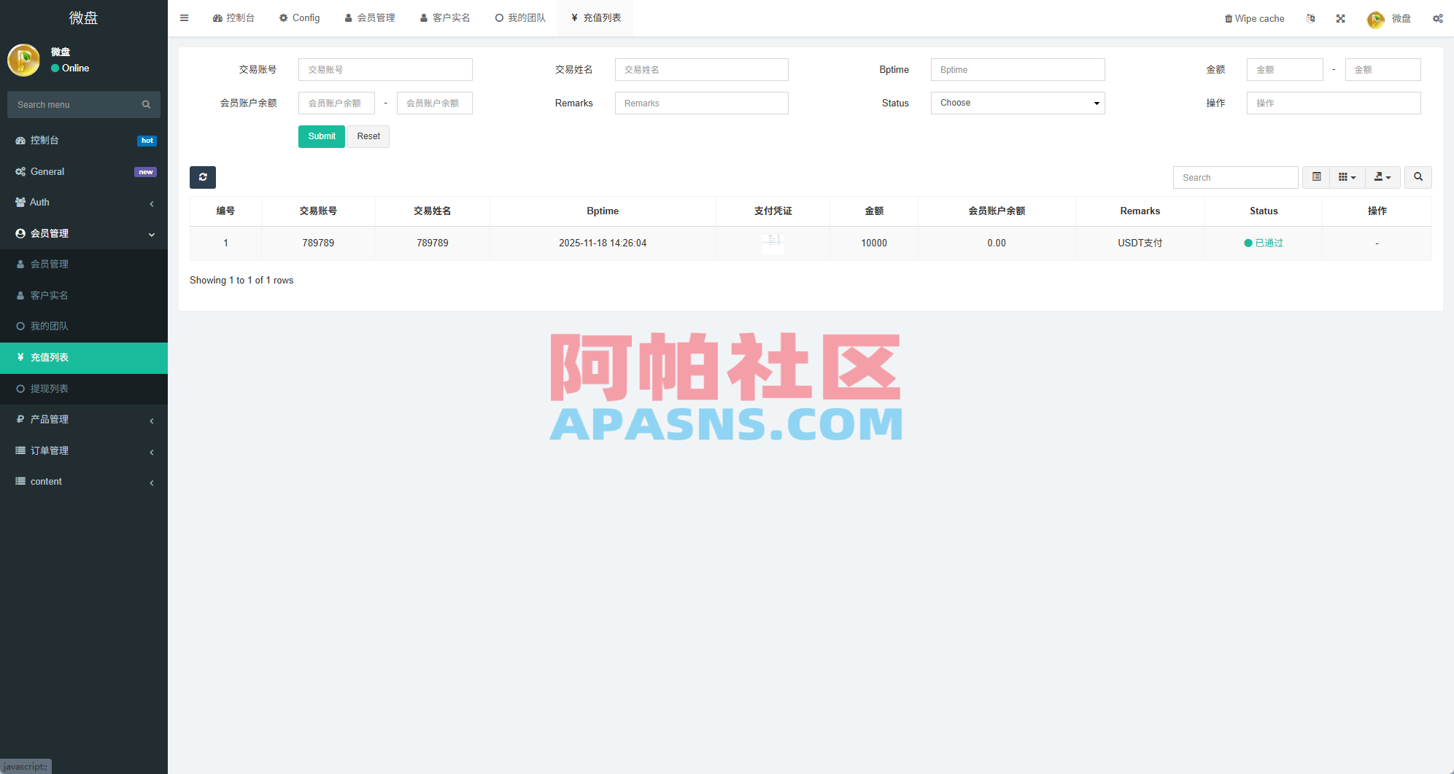Image resolution: width=1454 pixels, height=774 pixels.
Task: Click the table search magnifier button
Action: (x=1418, y=177)
